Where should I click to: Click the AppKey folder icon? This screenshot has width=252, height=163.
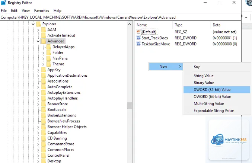[x=44, y=70]
